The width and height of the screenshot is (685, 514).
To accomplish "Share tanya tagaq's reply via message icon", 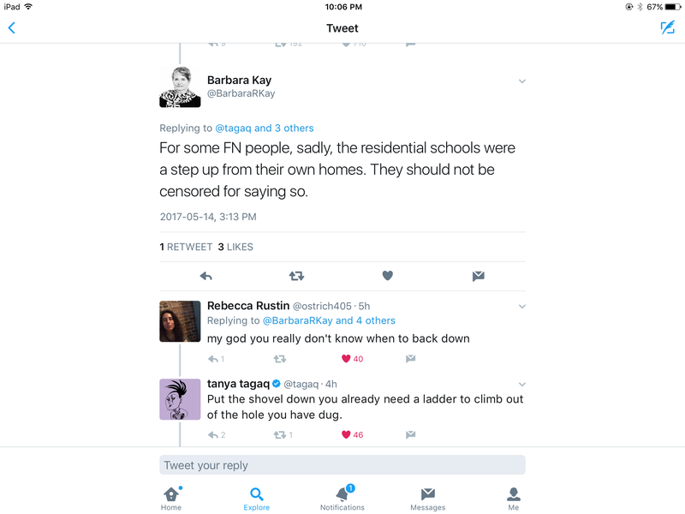I will pos(410,434).
